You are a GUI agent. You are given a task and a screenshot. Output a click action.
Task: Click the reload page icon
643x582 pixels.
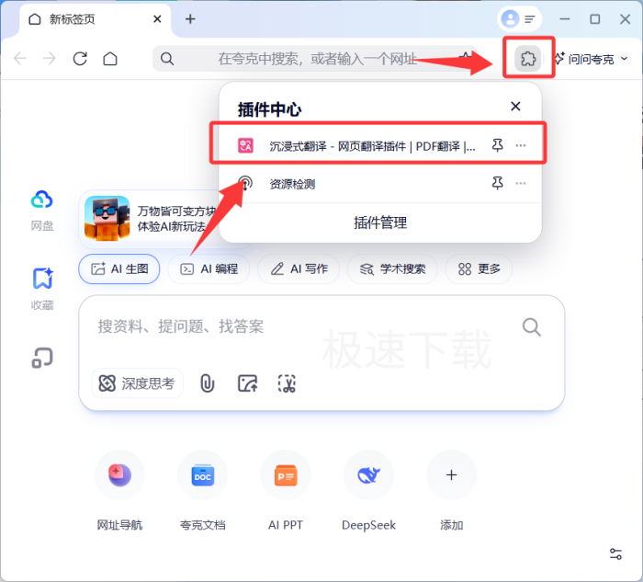coord(80,59)
